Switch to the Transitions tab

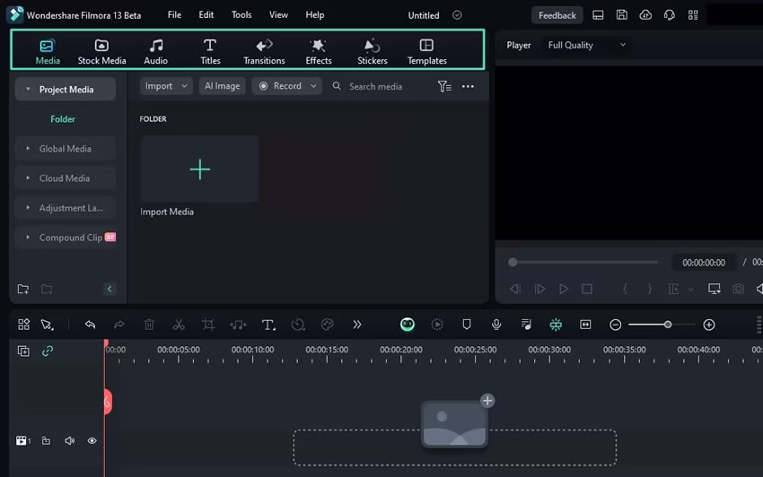[264, 52]
